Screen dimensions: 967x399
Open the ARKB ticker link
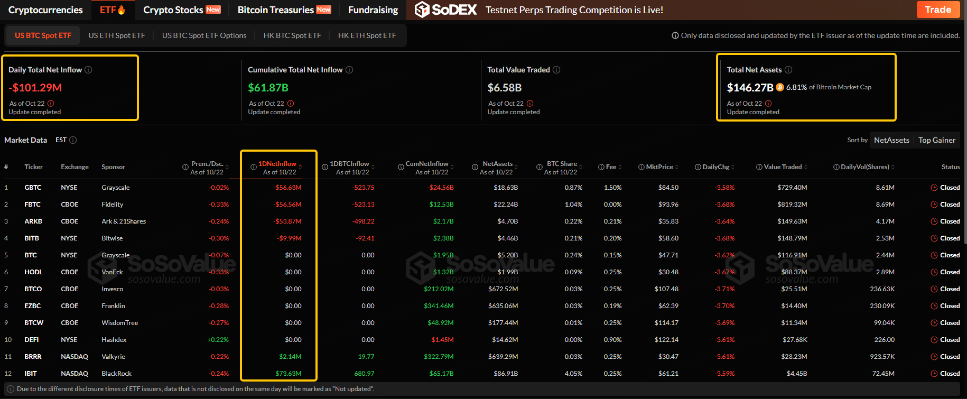click(x=33, y=221)
